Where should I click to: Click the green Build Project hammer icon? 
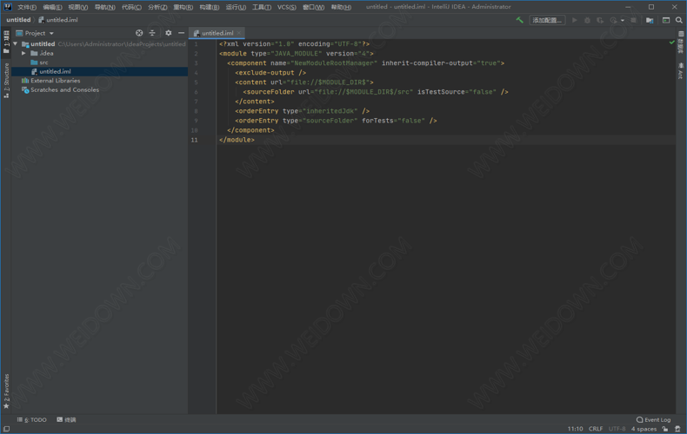click(520, 20)
